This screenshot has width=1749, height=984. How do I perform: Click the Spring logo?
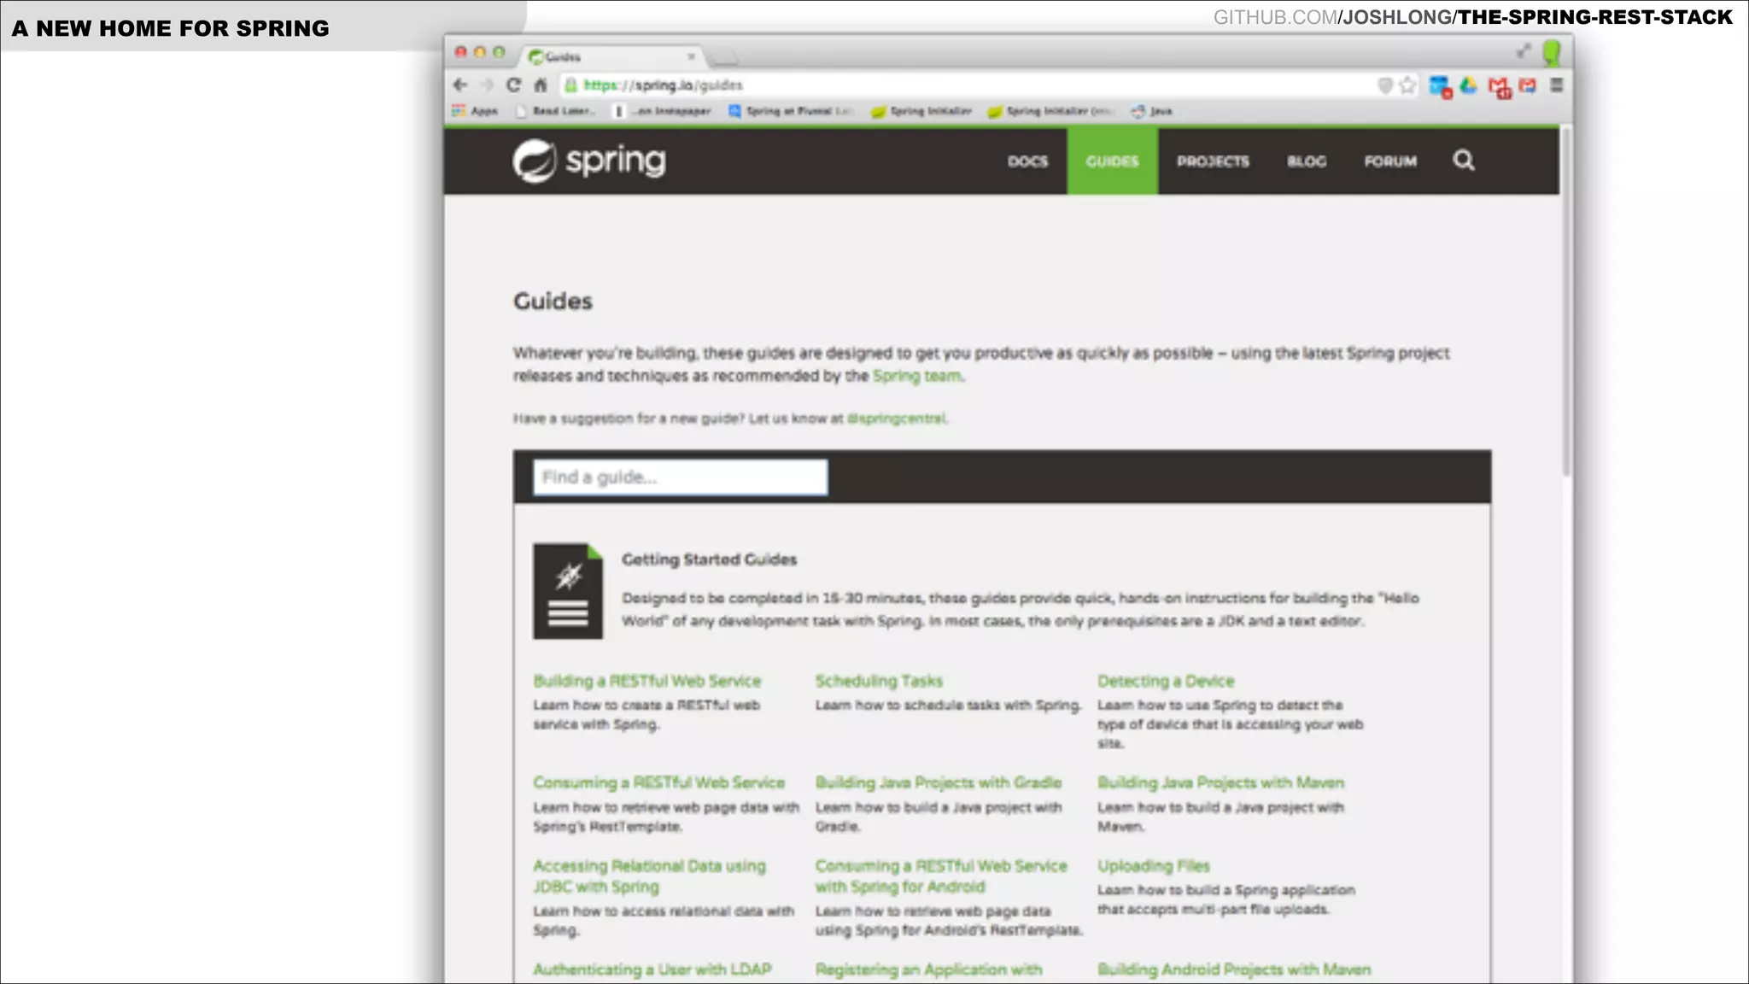[x=589, y=161]
